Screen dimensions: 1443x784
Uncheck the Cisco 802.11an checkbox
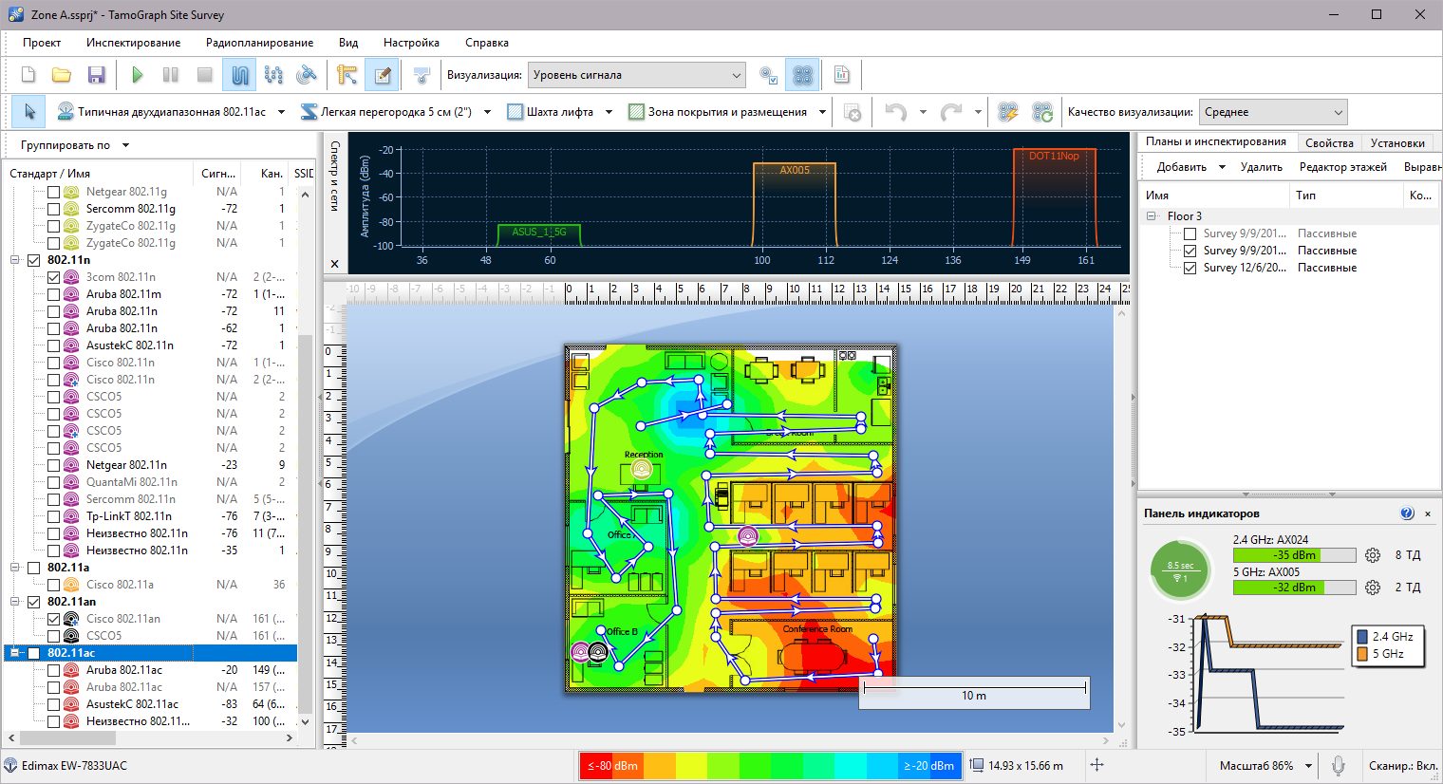click(54, 619)
